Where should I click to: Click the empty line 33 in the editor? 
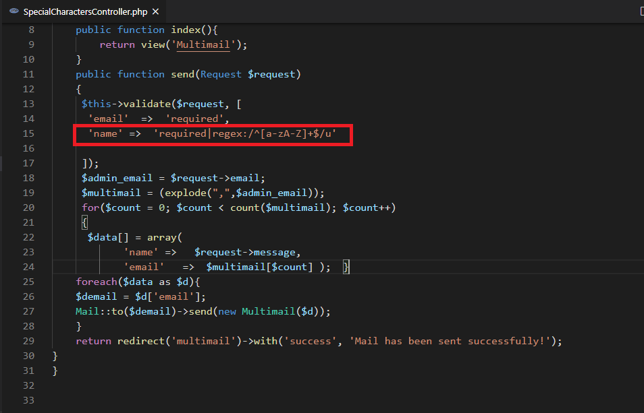click(135, 400)
